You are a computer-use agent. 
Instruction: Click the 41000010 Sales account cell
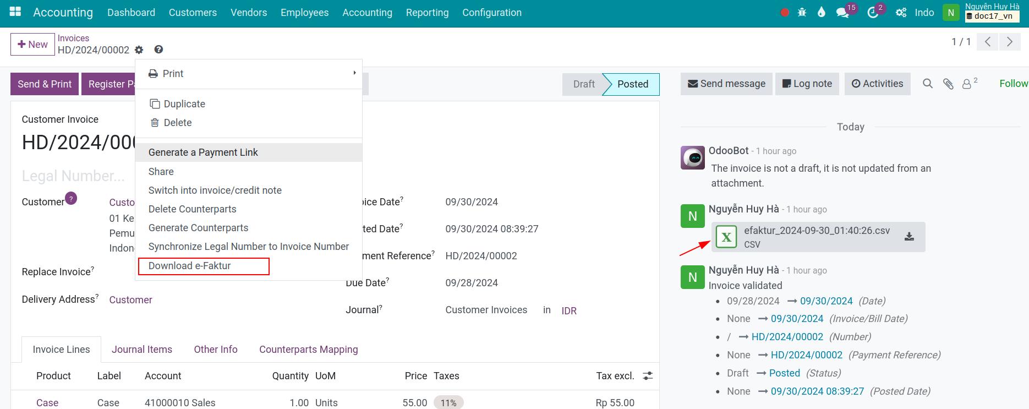coord(180,403)
